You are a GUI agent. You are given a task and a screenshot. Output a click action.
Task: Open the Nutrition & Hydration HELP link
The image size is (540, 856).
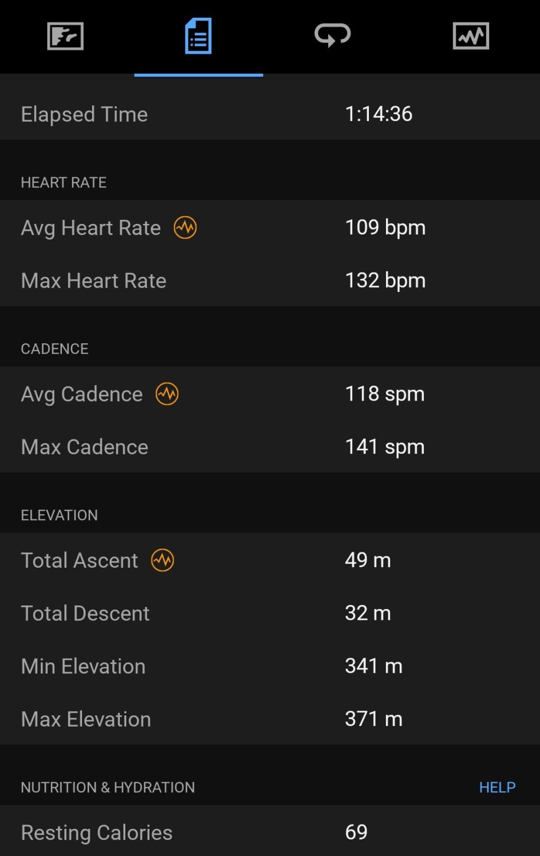497,787
